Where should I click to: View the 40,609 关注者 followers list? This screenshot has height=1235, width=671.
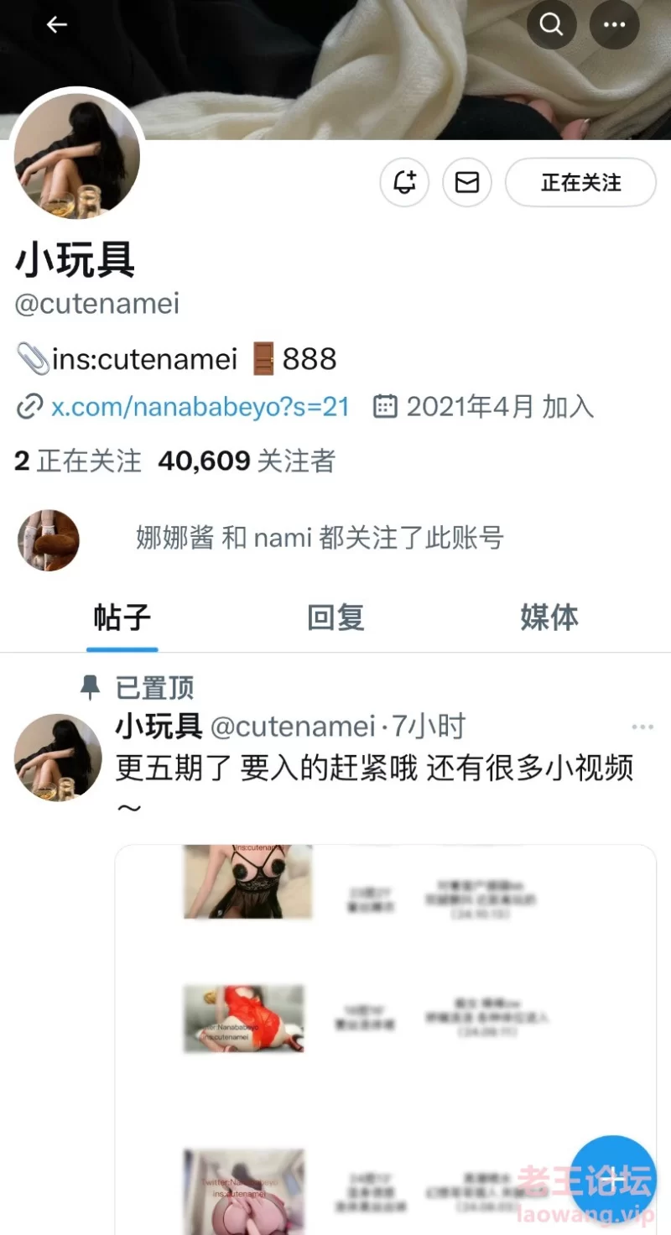click(247, 461)
